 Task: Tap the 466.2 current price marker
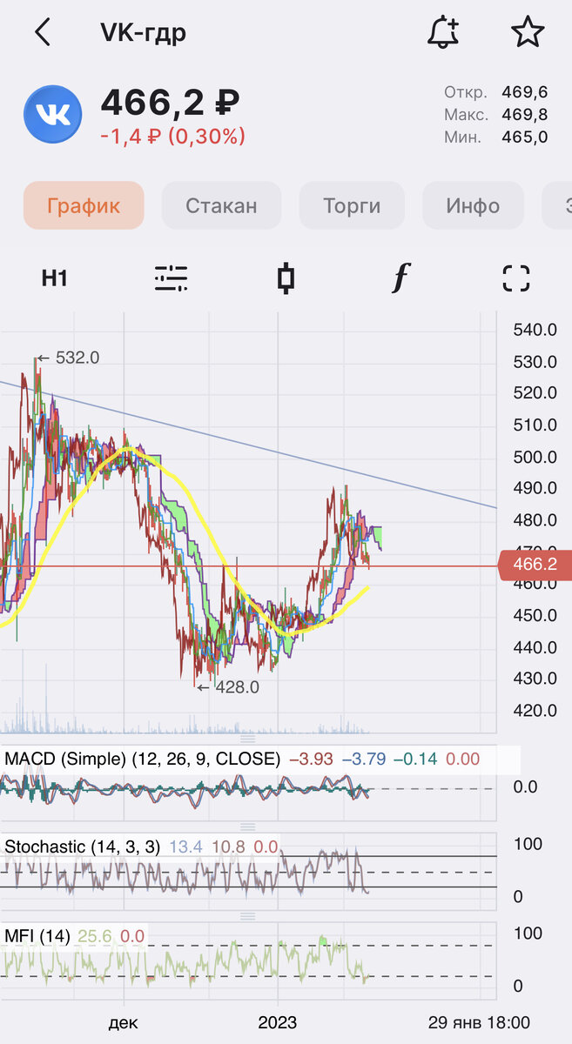click(535, 565)
